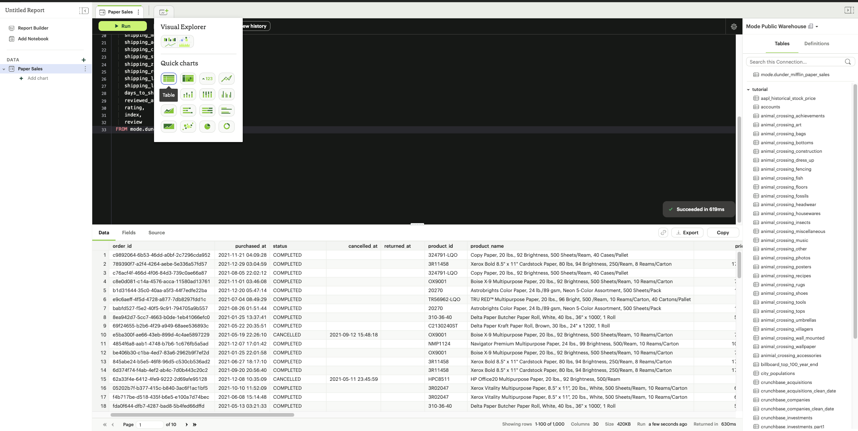This screenshot has width=858, height=431.
Task: Pick the big number quick chart
Action: 207,79
